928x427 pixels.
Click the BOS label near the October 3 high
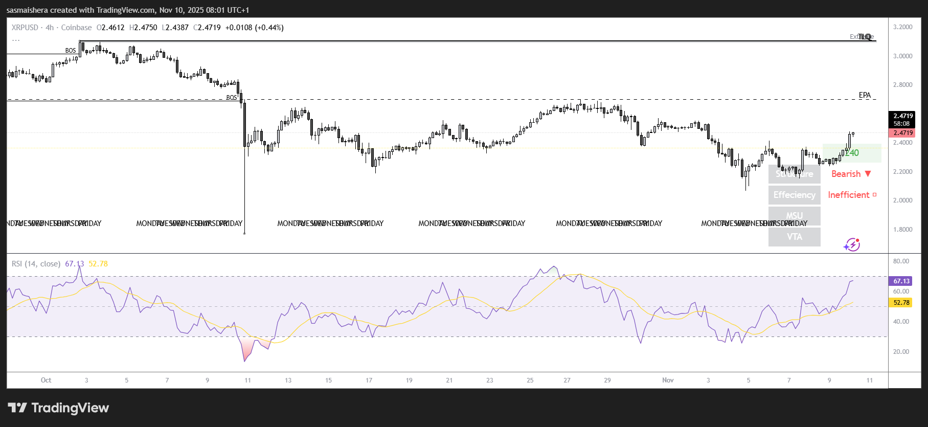click(71, 51)
